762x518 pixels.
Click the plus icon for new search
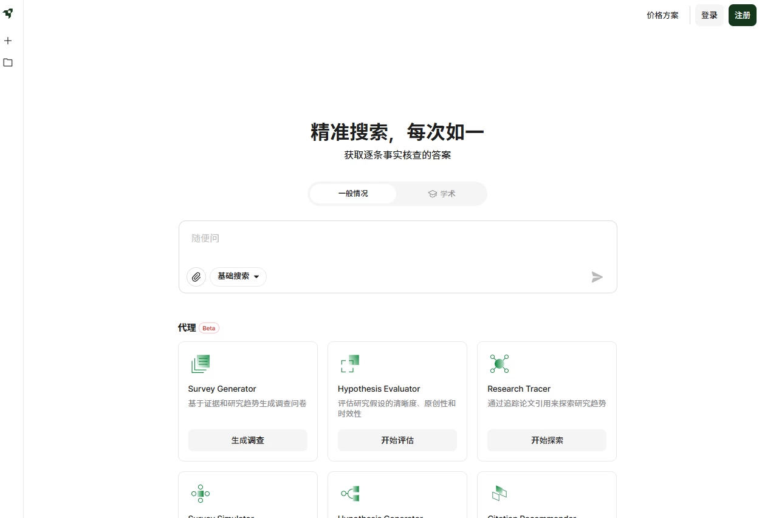(8, 41)
